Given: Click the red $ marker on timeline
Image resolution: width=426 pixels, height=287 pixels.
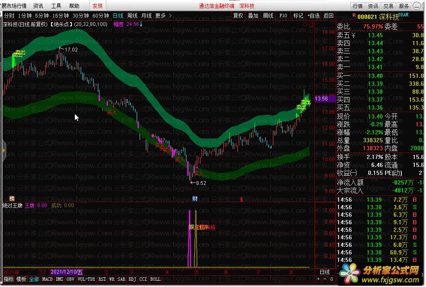Looking at the screenshot, I should 241,200.
